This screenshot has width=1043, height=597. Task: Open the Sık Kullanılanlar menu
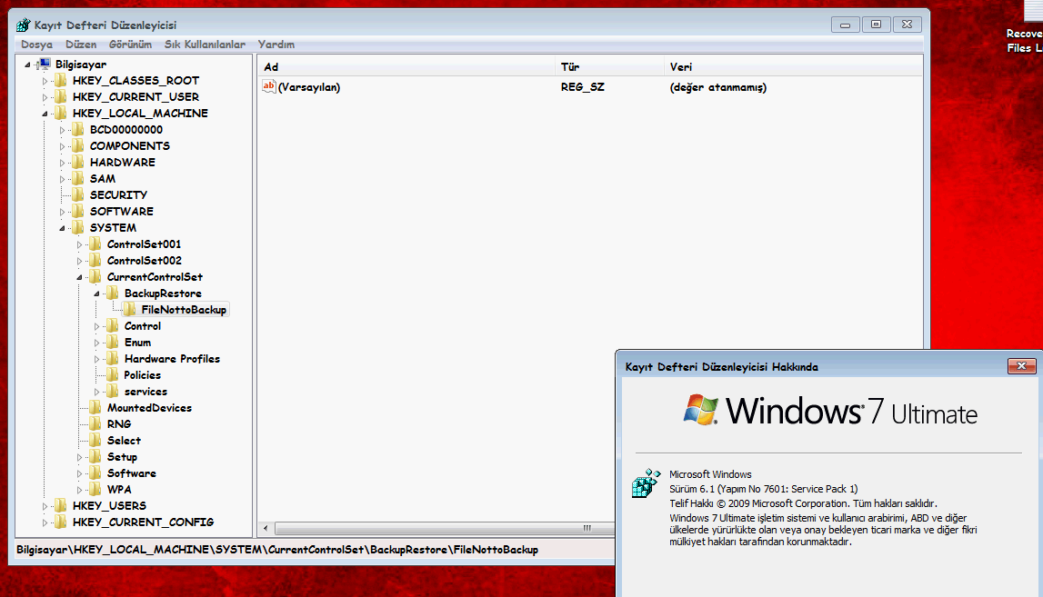(x=205, y=45)
